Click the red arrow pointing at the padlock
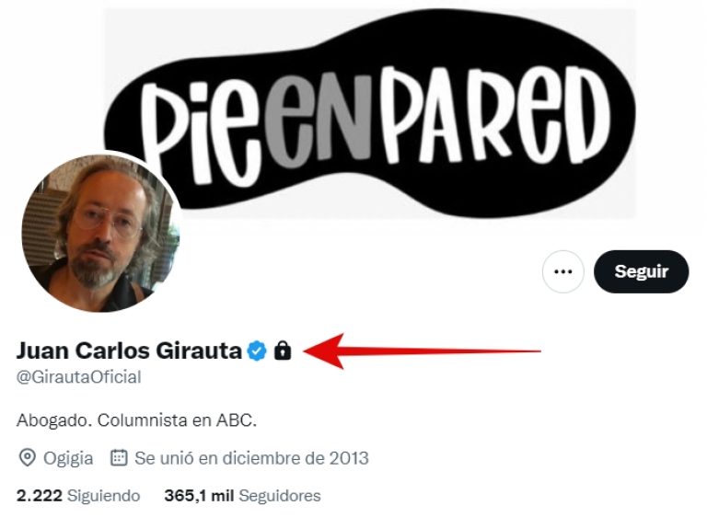The height and width of the screenshot is (517, 707). pos(422,351)
